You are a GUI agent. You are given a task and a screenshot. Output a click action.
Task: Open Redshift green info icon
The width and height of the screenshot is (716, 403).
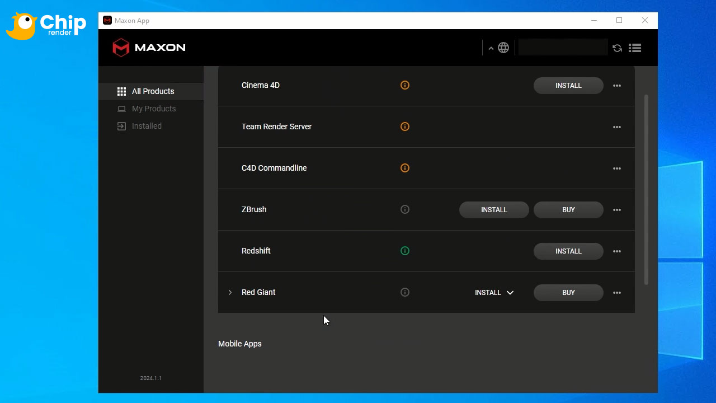click(x=405, y=251)
